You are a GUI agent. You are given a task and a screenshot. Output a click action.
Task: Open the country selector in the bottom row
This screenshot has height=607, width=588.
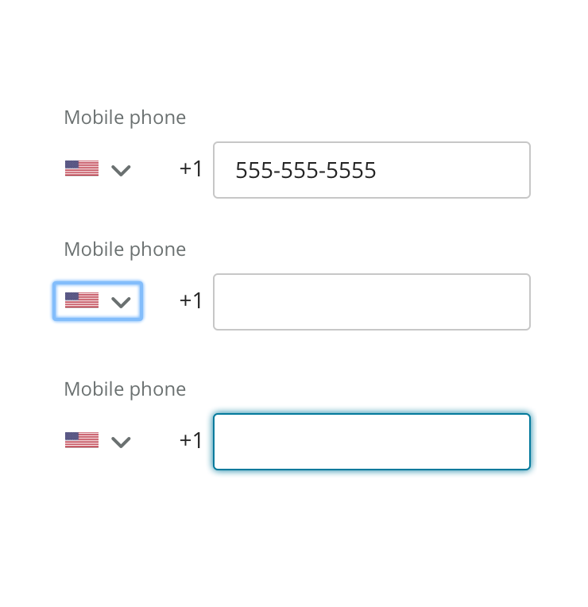tap(98, 441)
